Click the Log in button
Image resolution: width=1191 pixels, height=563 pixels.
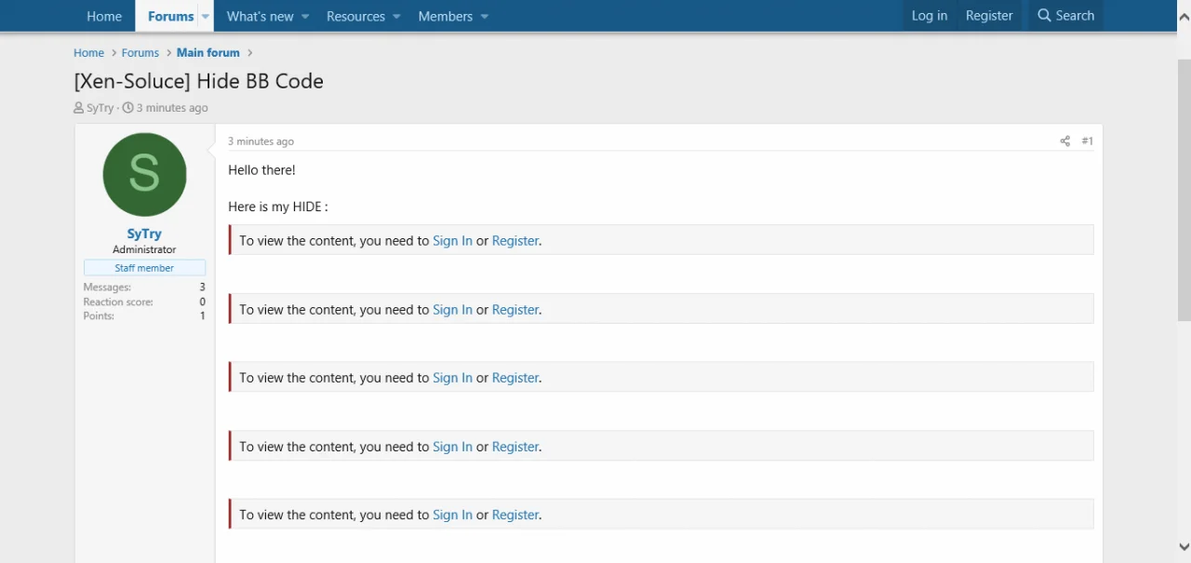929,16
